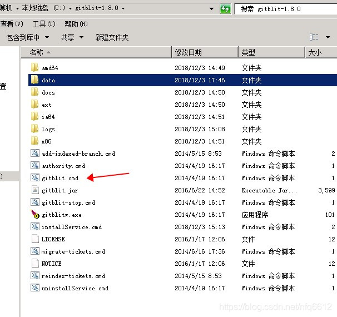The width and height of the screenshot is (337, 317).
Task: Click the data folder icon
Action: point(34,80)
